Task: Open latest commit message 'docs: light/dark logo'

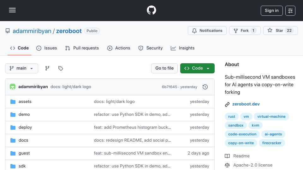Action: tap(71, 87)
